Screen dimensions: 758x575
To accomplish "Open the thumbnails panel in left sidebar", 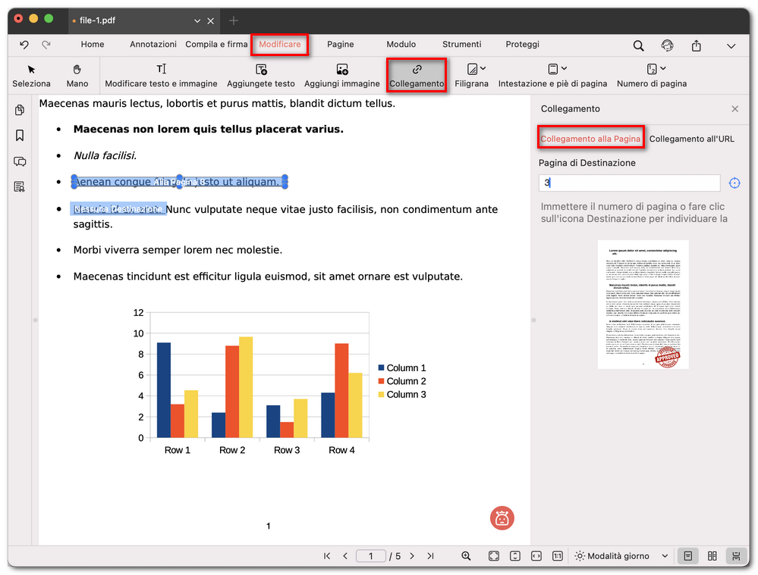I will [20, 111].
